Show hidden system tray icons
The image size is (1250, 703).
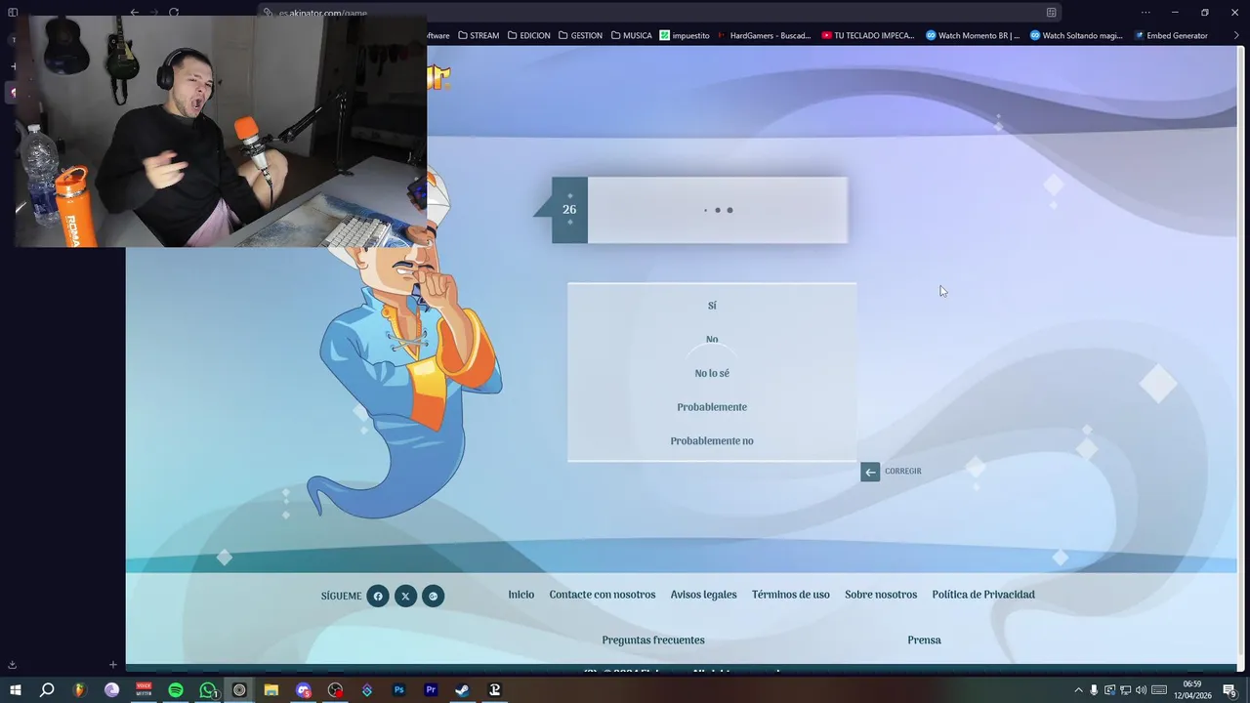[x=1078, y=690]
